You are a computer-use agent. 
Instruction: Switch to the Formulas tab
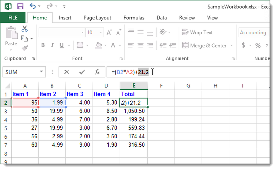pos(134,18)
